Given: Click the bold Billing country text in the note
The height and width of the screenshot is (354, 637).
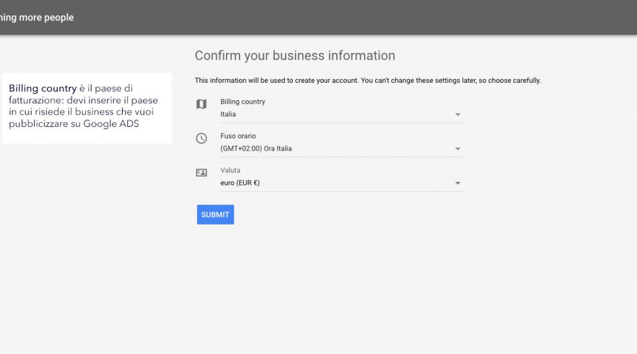Looking at the screenshot, I should pos(43,88).
